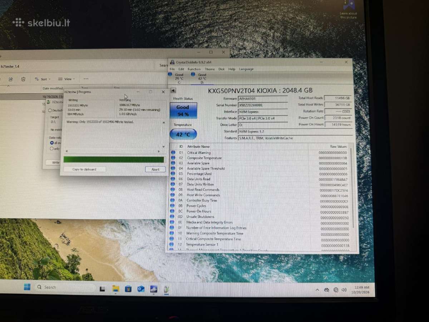Viewport: 429px width, 322px height.
Task: Click the Total Host Writes value 36711 GB
Action: coord(338,104)
